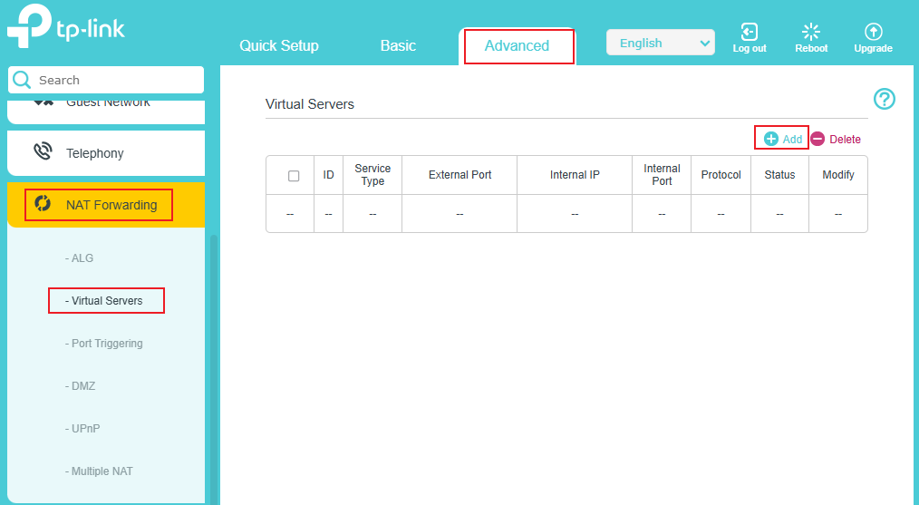Image resolution: width=919 pixels, height=505 pixels.
Task: Click the Reboot icon
Action: 811,32
